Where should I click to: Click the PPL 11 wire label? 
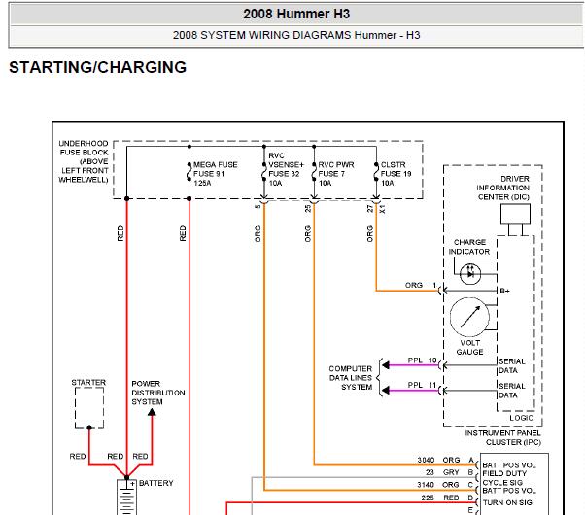click(x=422, y=385)
